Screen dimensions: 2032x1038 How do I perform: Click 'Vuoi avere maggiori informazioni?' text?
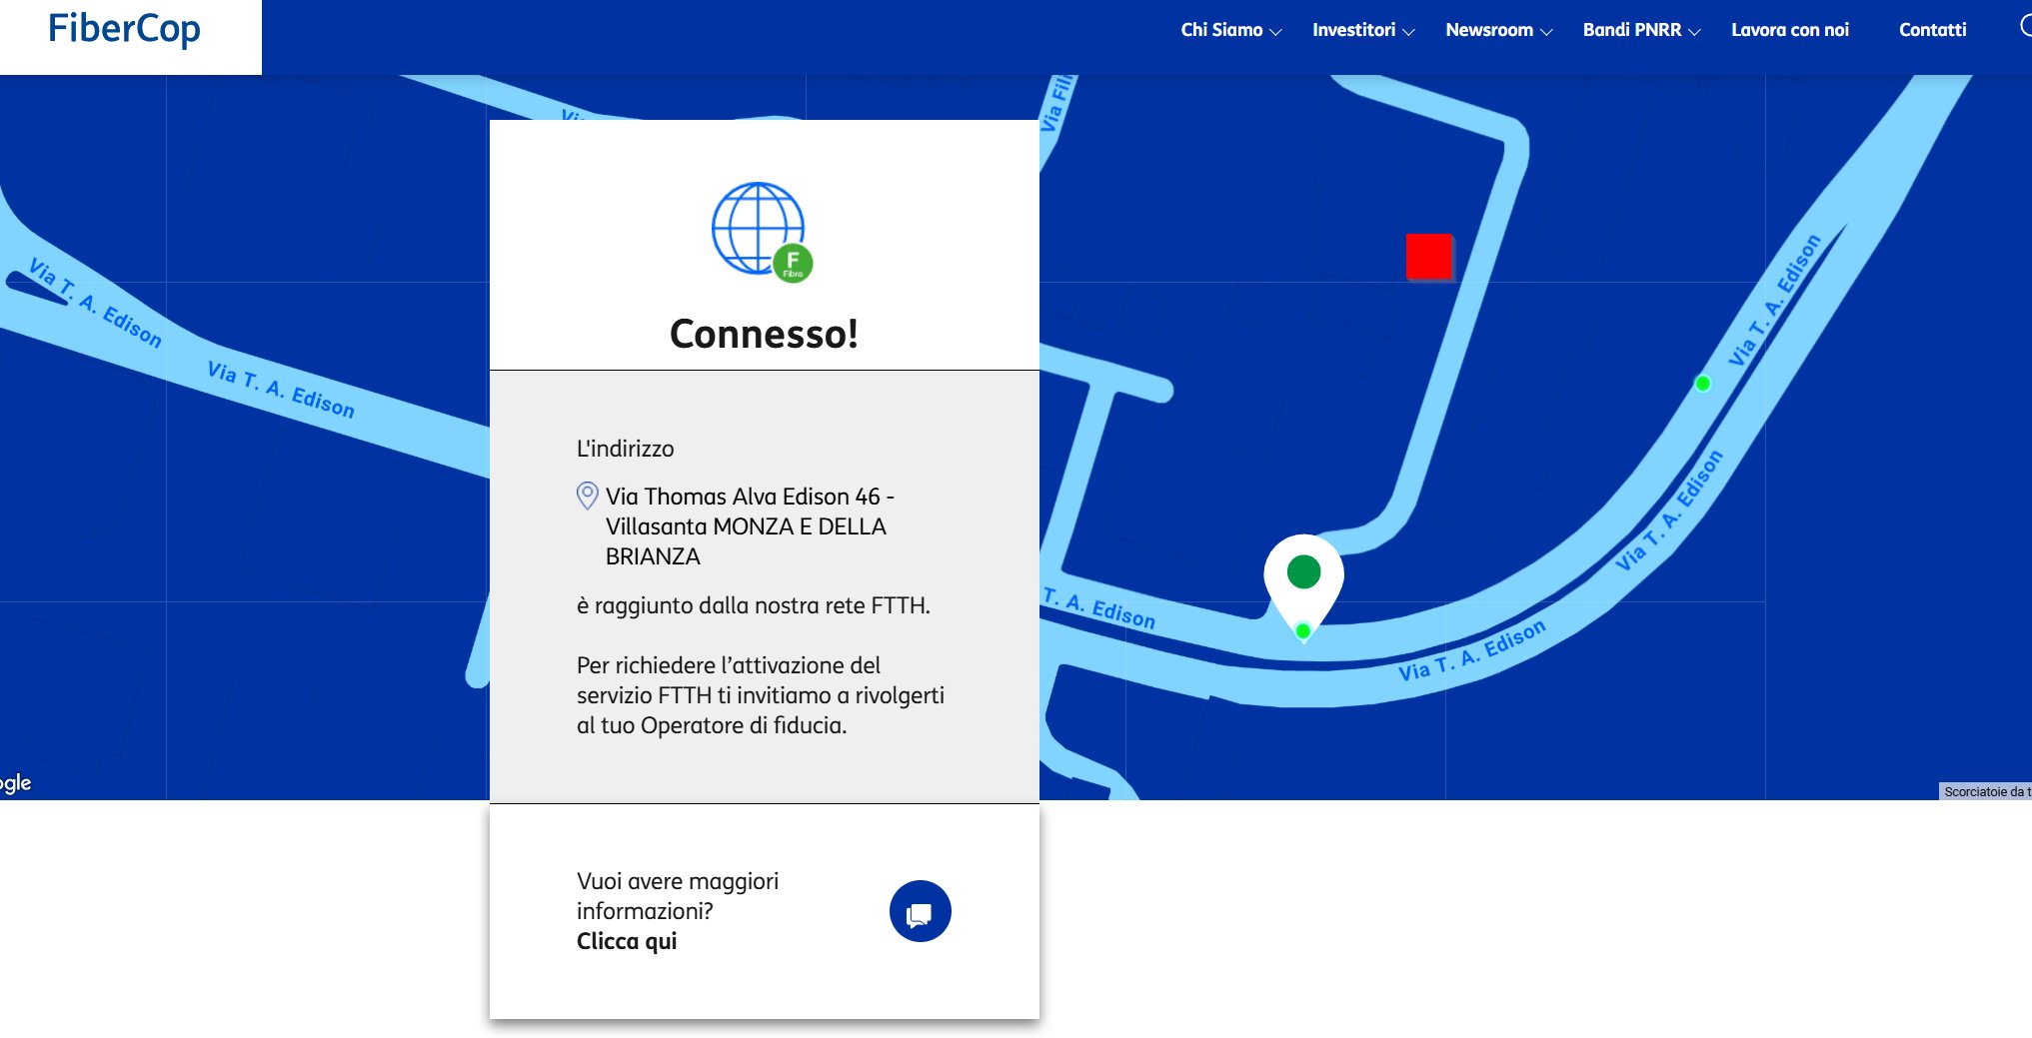(678, 896)
